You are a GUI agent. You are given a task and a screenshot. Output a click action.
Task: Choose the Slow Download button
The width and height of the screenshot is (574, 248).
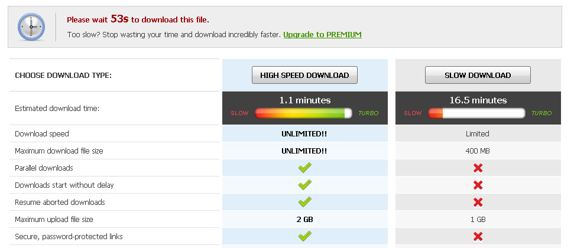[478, 75]
